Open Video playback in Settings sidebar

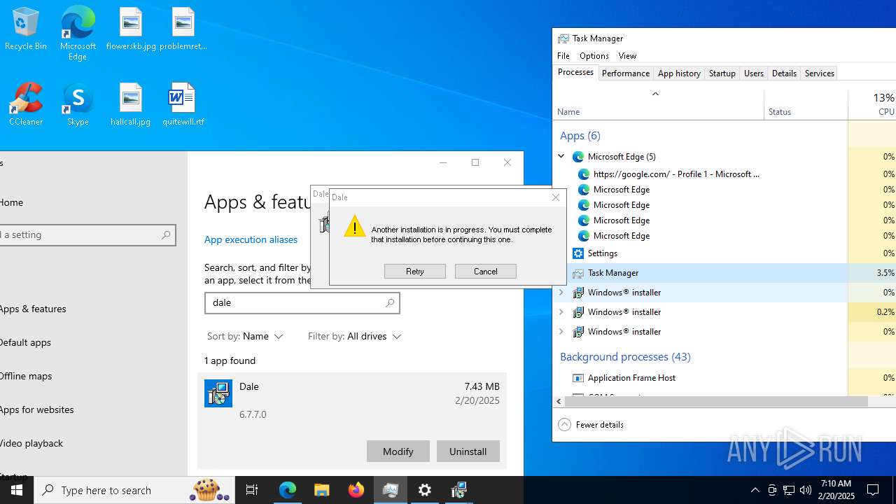(x=31, y=443)
